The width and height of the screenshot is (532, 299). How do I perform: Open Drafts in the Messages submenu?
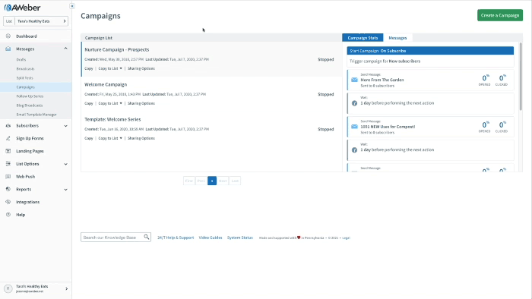click(21, 60)
